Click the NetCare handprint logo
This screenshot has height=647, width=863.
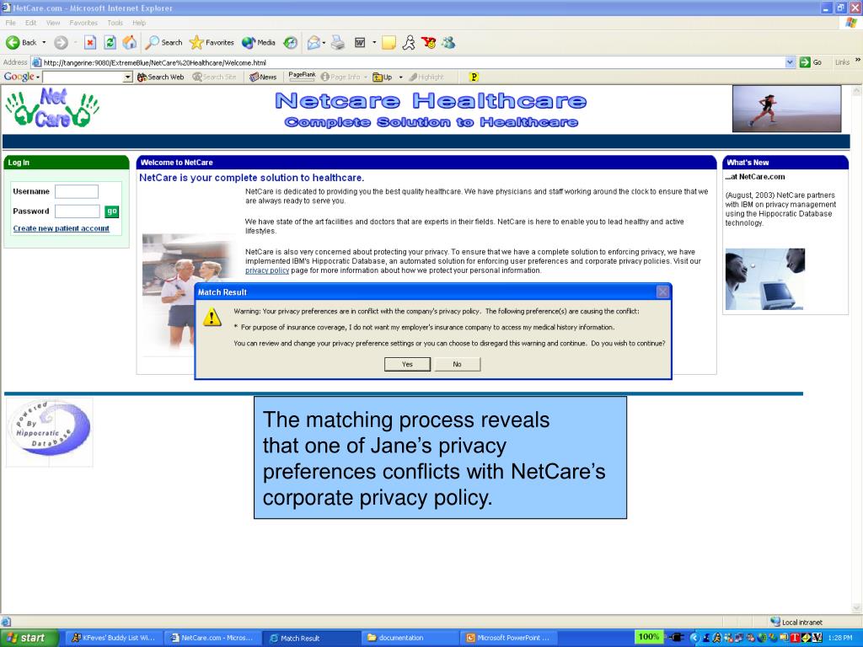[x=52, y=108]
